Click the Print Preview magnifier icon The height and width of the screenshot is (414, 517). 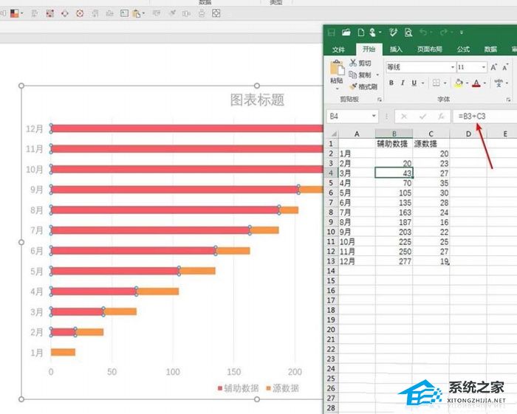pos(408,32)
